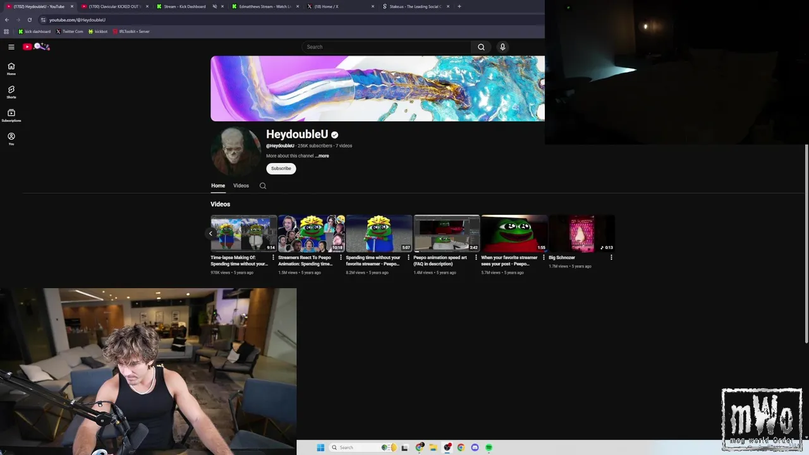Go back in the browser

[6, 20]
